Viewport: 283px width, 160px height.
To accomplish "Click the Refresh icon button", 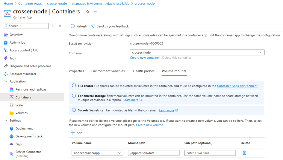I will click(x=73, y=26).
